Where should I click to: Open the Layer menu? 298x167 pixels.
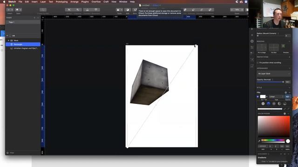tap(43, 2)
